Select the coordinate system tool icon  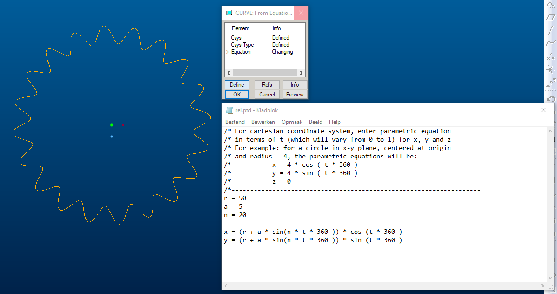[x=550, y=69]
